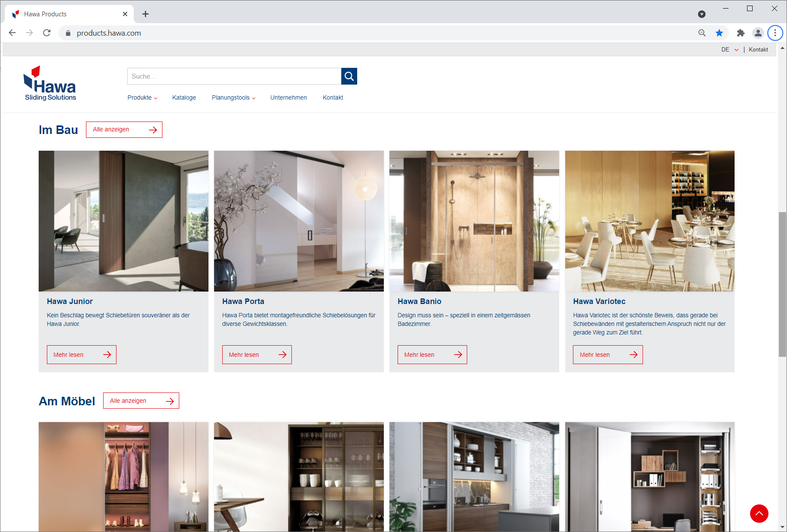Image resolution: width=787 pixels, height=532 pixels.
Task: Open a new browser tab
Action: (x=146, y=14)
